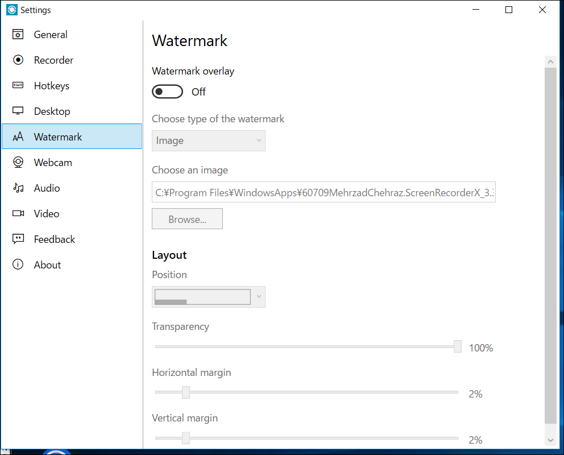Click the About info icon

17,264
